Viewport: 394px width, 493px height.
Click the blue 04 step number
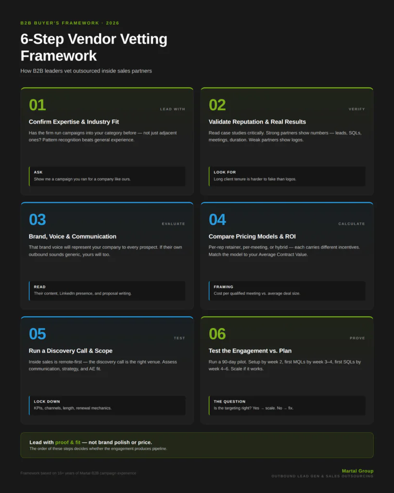click(x=217, y=220)
